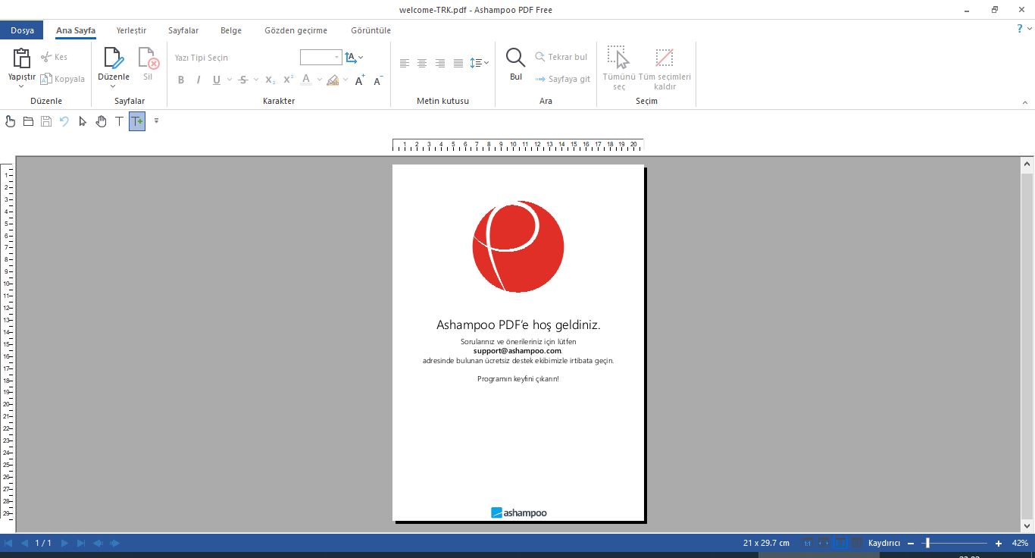Toggle the highlighted T+ add text tool
The image size is (1035, 558).
coord(137,121)
